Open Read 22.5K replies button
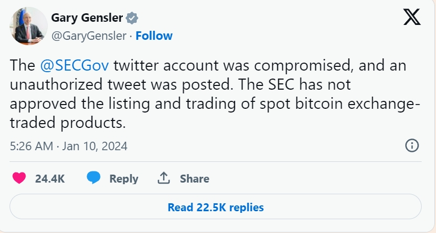 [215, 207]
